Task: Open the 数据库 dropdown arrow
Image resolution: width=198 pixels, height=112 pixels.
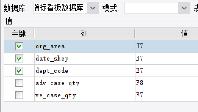Action: coord(93,8)
